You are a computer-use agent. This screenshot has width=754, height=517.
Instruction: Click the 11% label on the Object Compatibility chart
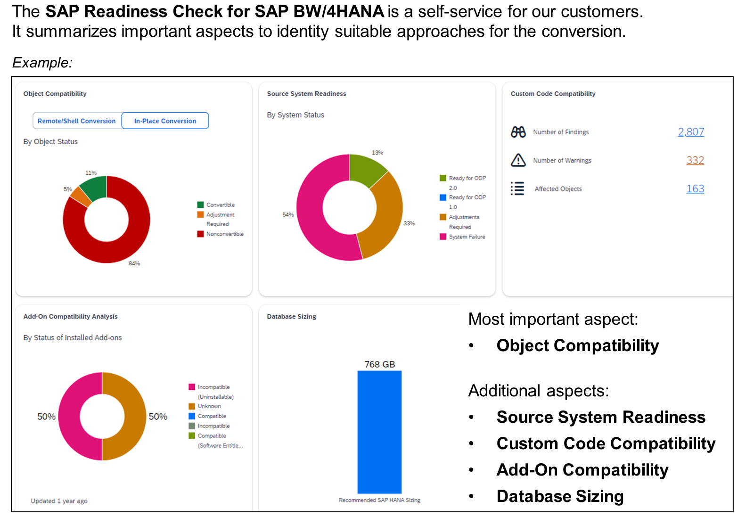pyautogui.click(x=91, y=173)
